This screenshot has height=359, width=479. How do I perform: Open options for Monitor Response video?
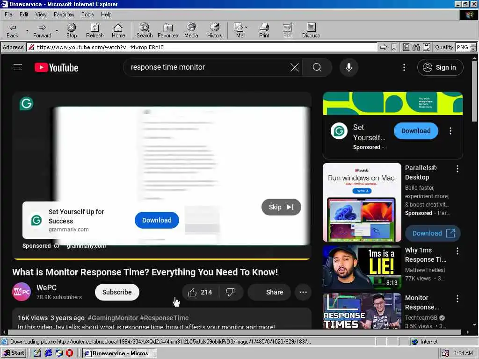click(x=457, y=299)
